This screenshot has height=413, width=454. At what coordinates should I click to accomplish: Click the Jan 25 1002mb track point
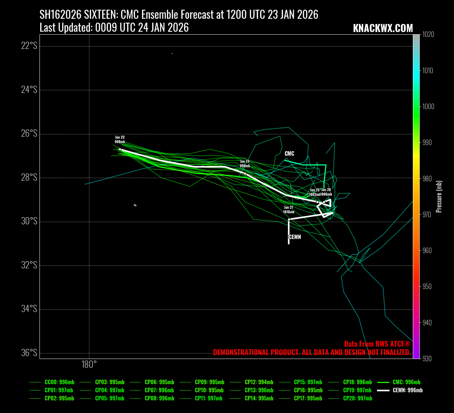(317, 202)
